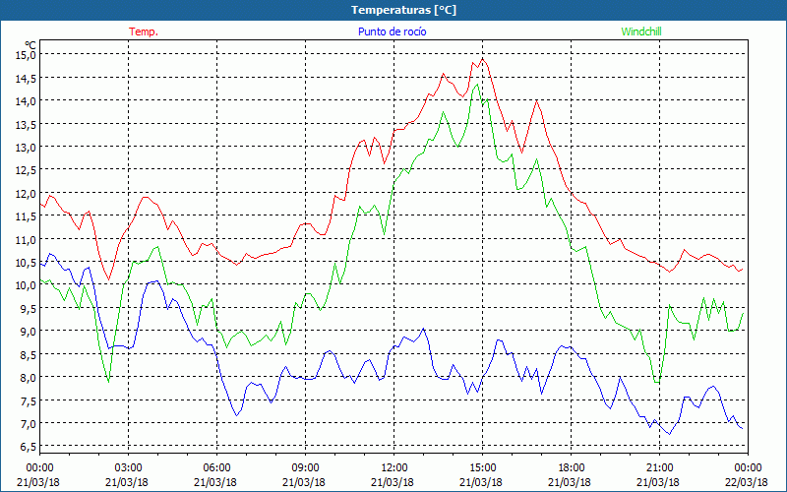The image size is (787, 492).
Task: Click the 18:00 time axis label
Action: tap(571, 468)
